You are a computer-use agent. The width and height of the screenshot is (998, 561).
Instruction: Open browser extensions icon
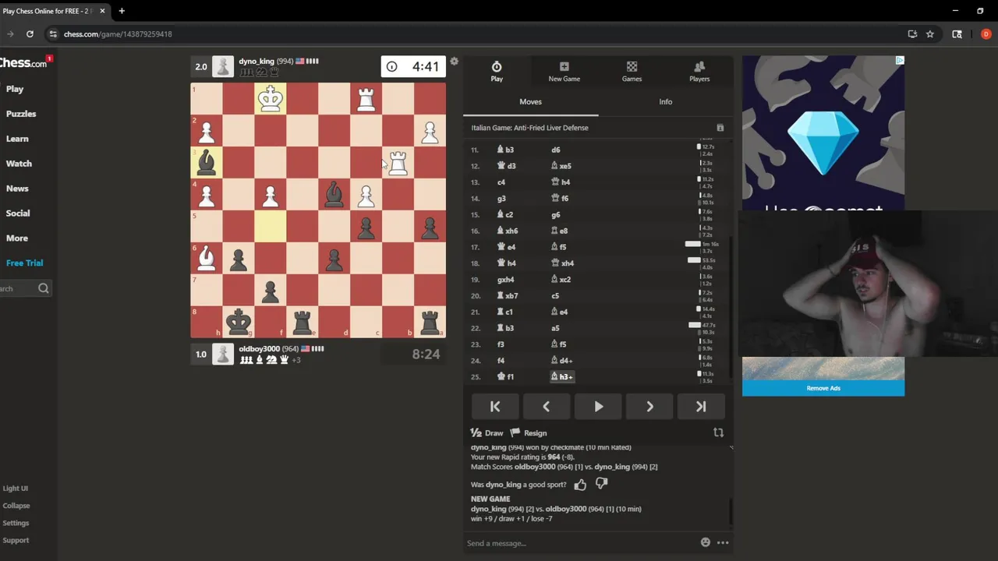tap(957, 34)
